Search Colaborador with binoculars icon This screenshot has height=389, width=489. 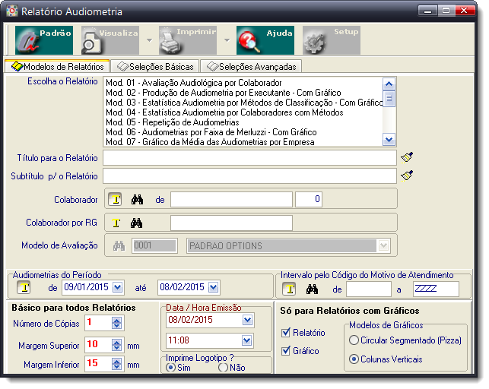click(137, 199)
